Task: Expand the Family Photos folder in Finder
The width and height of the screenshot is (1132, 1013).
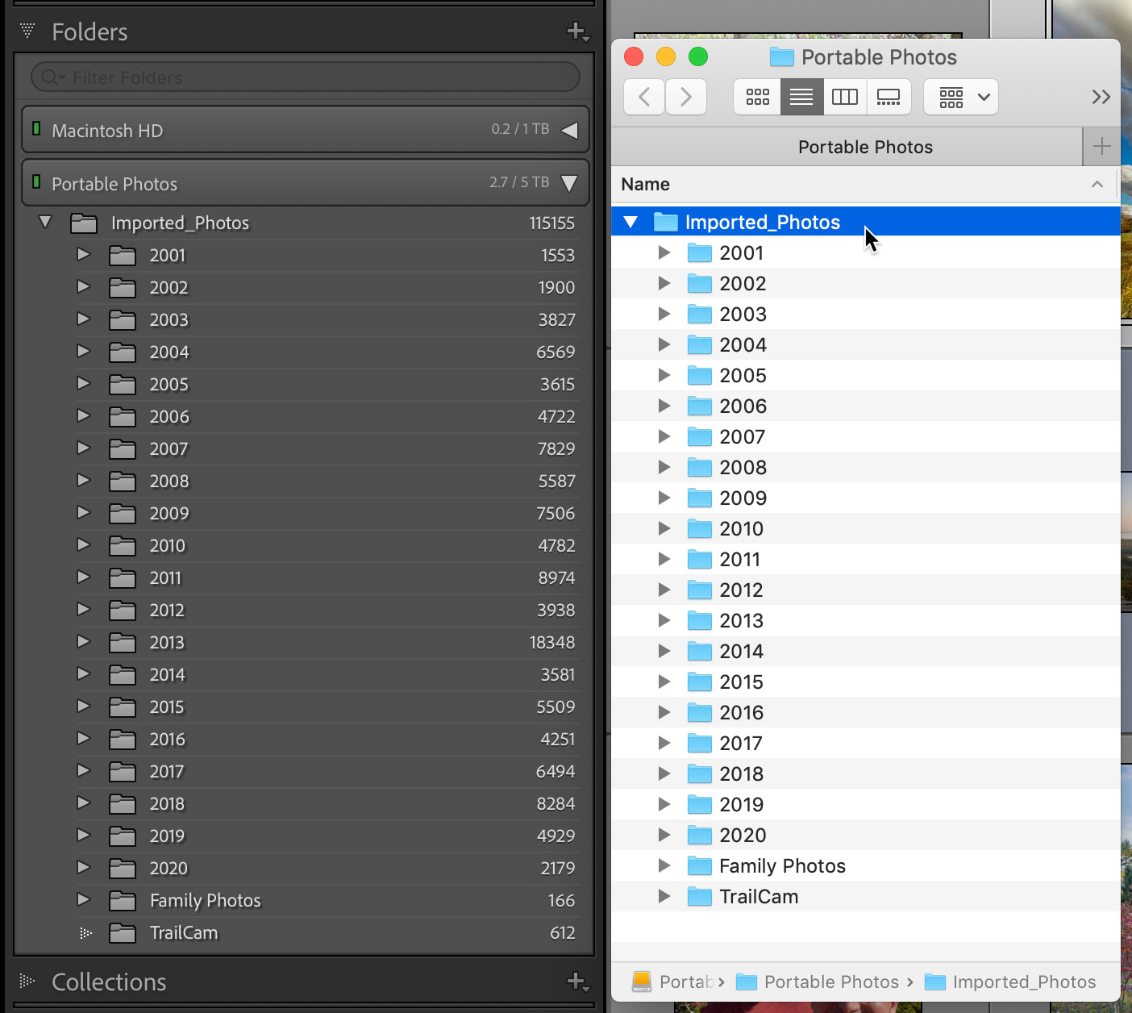Action: click(664, 865)
